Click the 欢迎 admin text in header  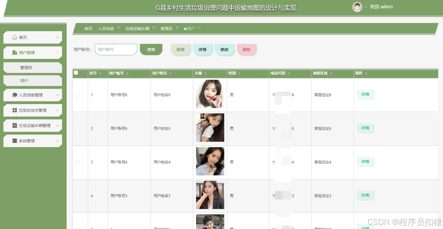point(381,7)
